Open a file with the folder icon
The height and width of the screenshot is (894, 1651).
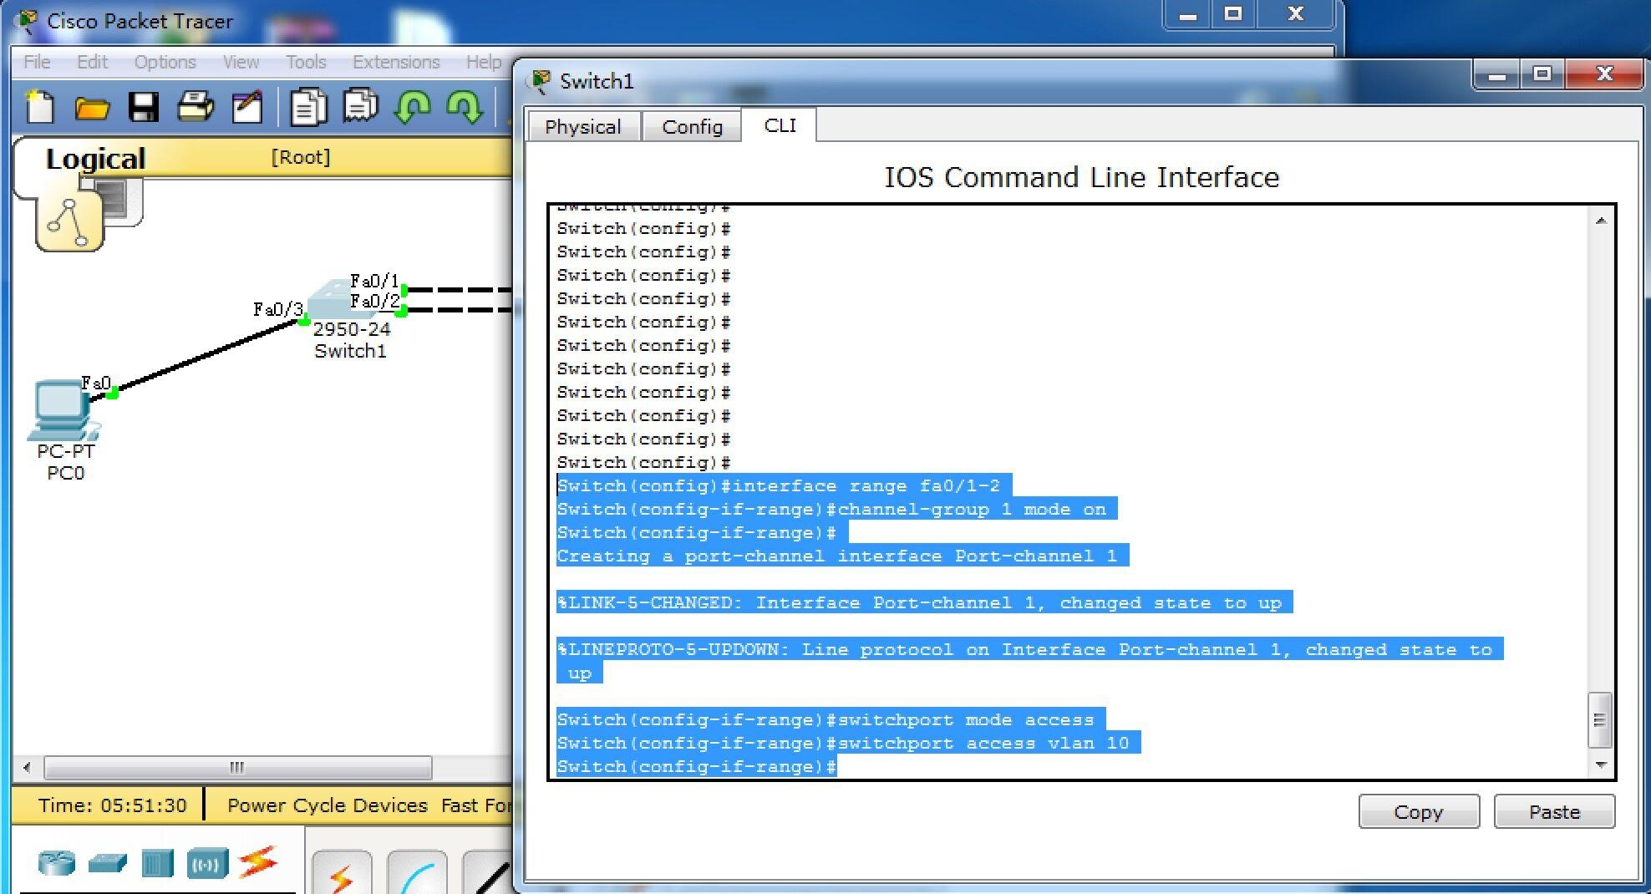tap(92, 108)
